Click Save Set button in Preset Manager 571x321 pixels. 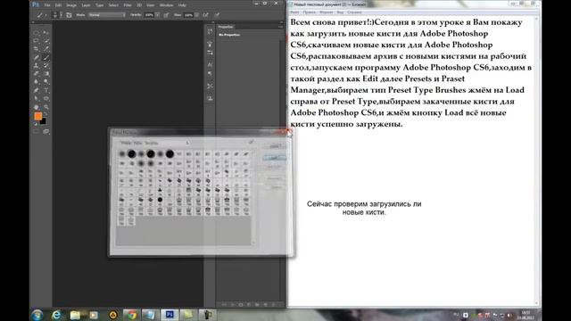point(274,167)
